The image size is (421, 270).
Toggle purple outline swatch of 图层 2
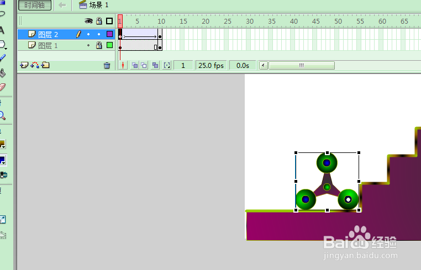(x=109, y=34)
